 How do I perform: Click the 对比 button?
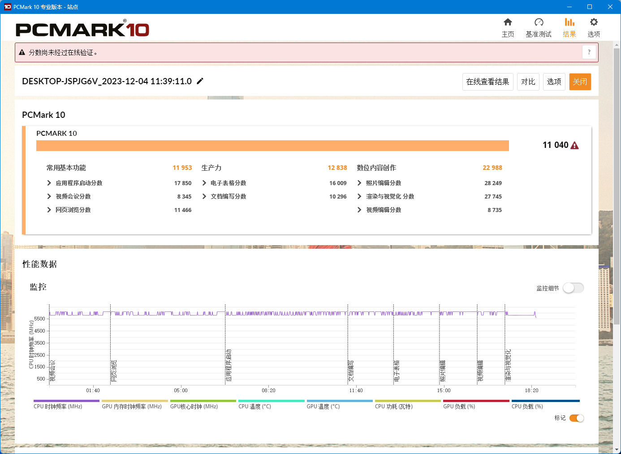tap(528, 82)
